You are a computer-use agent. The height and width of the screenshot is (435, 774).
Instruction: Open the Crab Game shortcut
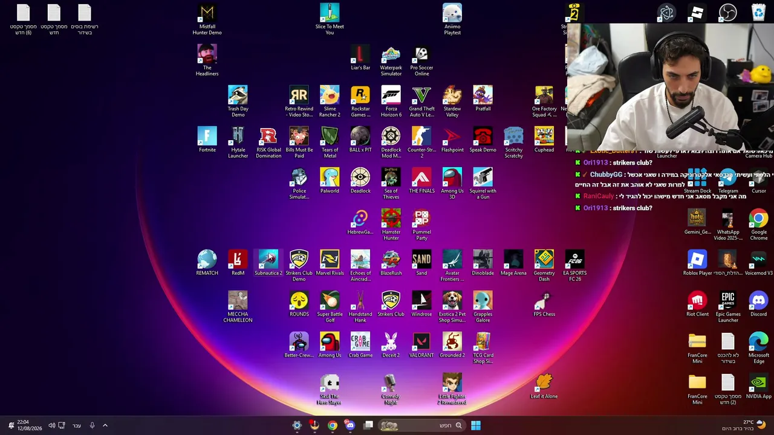360,341
